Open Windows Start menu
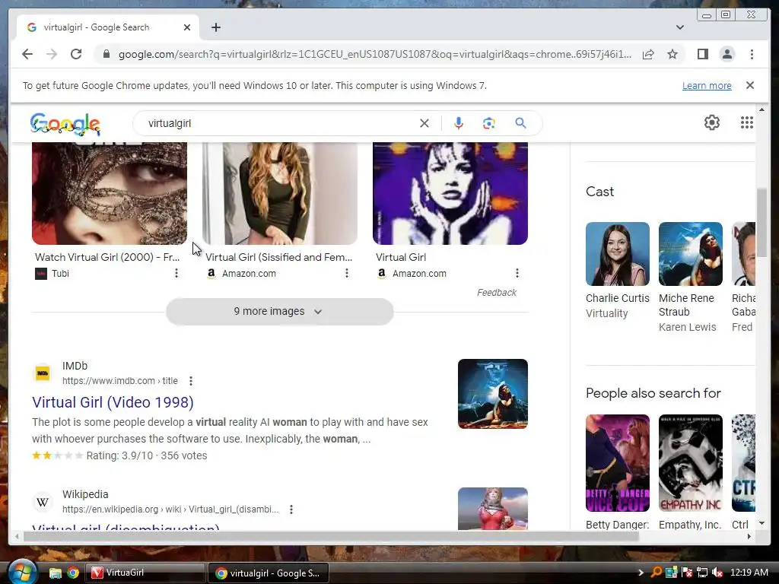The image size is (779, 584). 22,573
